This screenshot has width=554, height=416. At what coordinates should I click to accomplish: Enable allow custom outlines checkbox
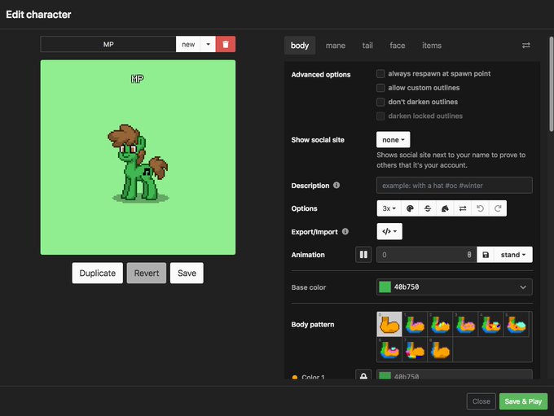pyautogui.click(x=380, y=88)
